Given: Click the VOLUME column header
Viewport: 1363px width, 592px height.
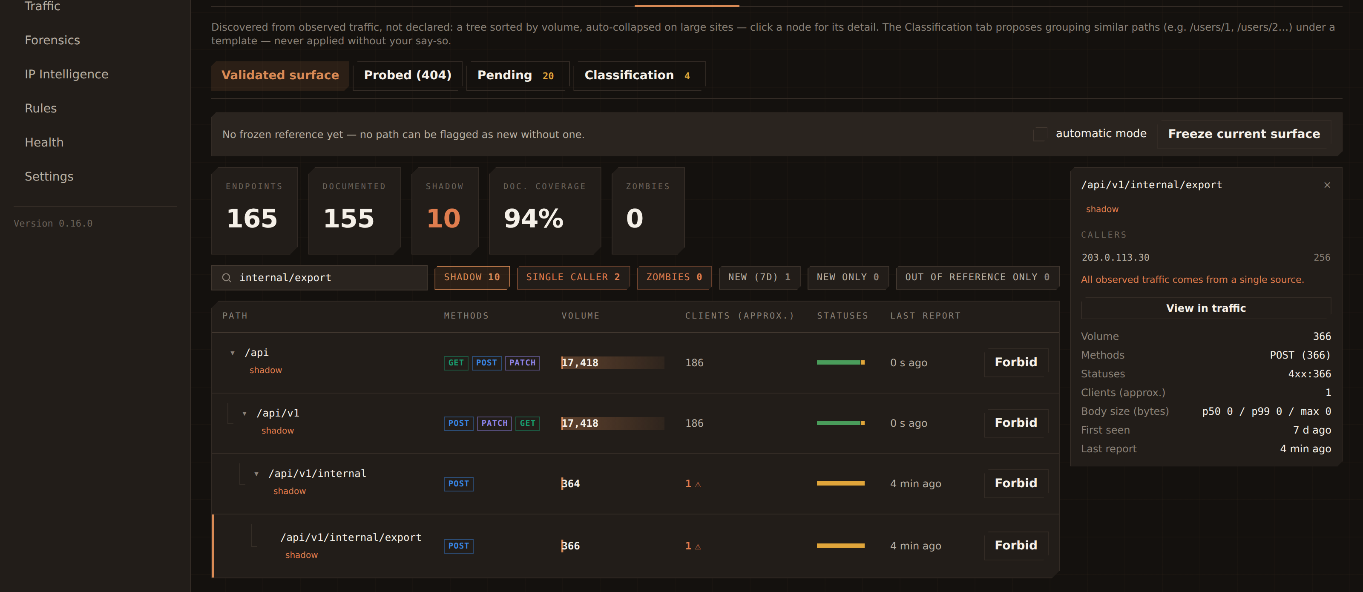Looking at the screenshot, I should (581, 316).
